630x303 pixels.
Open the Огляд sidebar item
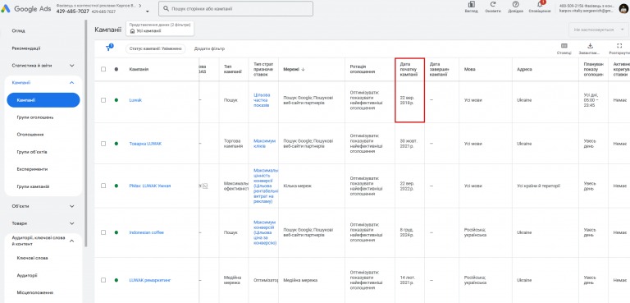(x=19, y=30)
